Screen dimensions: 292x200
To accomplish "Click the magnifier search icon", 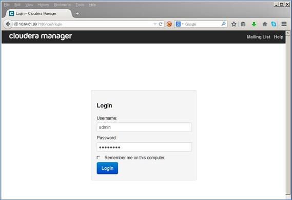I will [x=223, y=24].
